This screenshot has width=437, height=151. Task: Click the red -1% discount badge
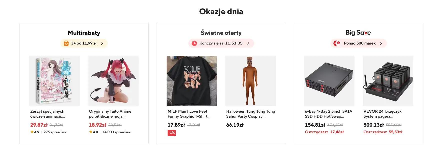click(x=172, y=133)
